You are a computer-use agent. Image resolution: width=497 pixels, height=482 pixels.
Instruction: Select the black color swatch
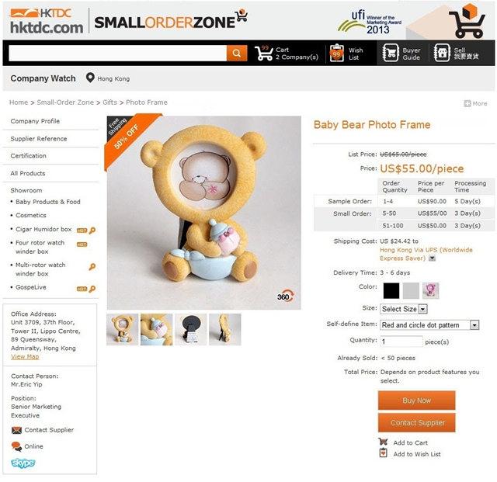point(391,290)
